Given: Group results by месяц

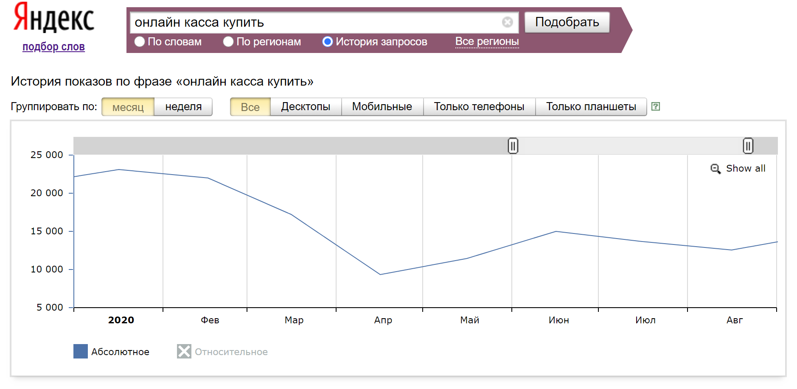Looking at the screenshot, I should pyautogui.click(x=128, y=107).
